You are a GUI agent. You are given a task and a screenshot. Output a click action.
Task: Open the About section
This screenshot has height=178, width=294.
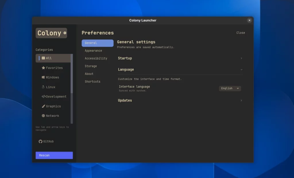[89, 74]
